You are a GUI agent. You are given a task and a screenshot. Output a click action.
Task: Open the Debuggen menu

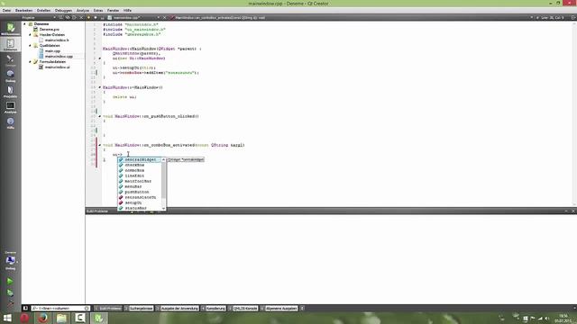click(63, 11)
